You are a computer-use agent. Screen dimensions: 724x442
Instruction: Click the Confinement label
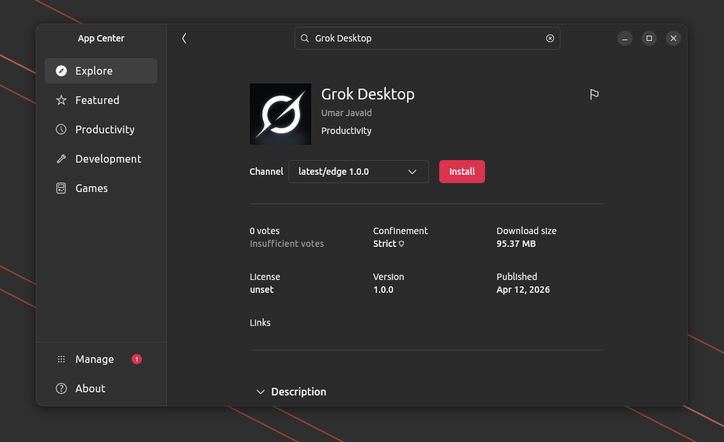(400, 231)
